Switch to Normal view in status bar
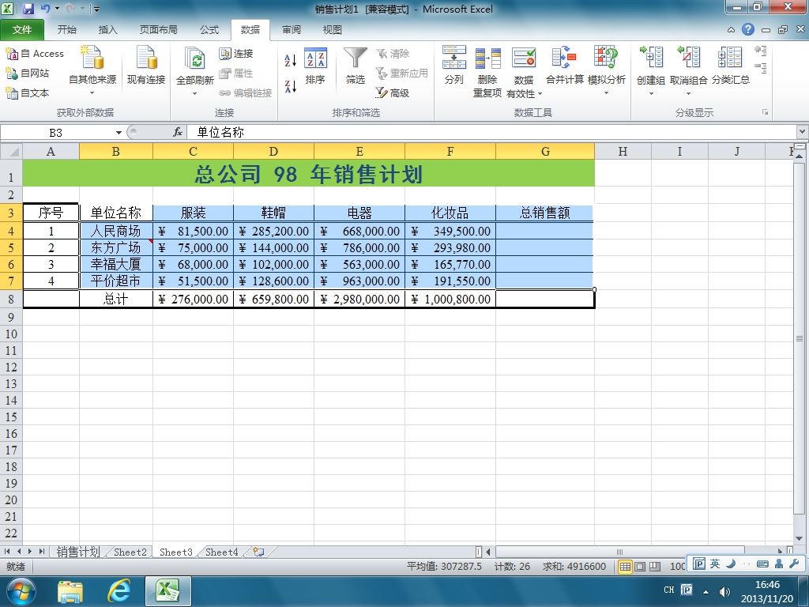Viewport: 809px width, 607px height. pyautogui.click(x=625, y=566)
